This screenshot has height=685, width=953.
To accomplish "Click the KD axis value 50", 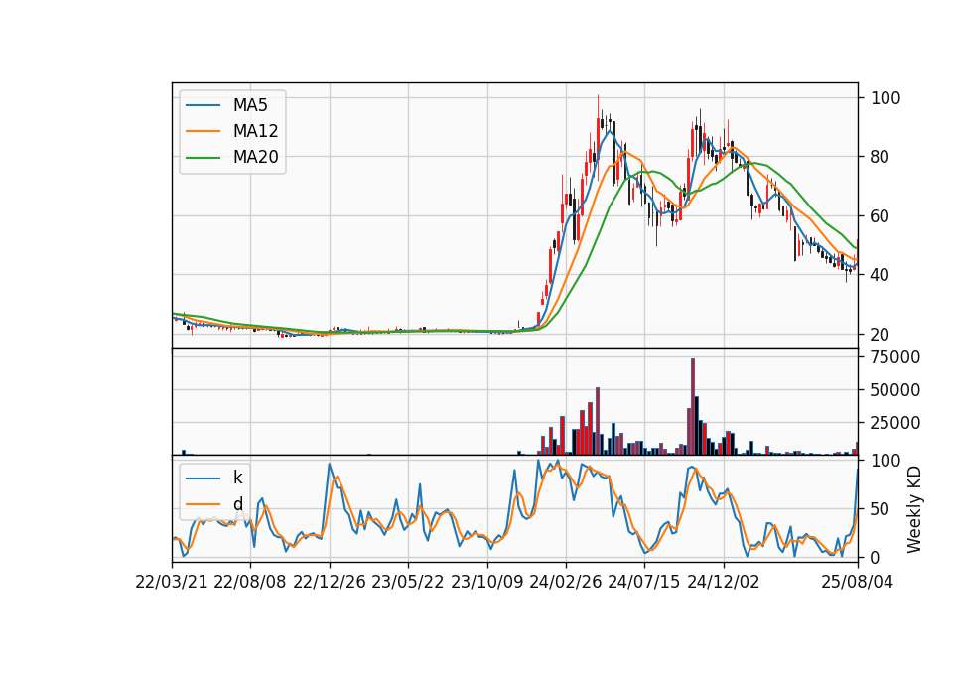I will click(x=880, y=508).
